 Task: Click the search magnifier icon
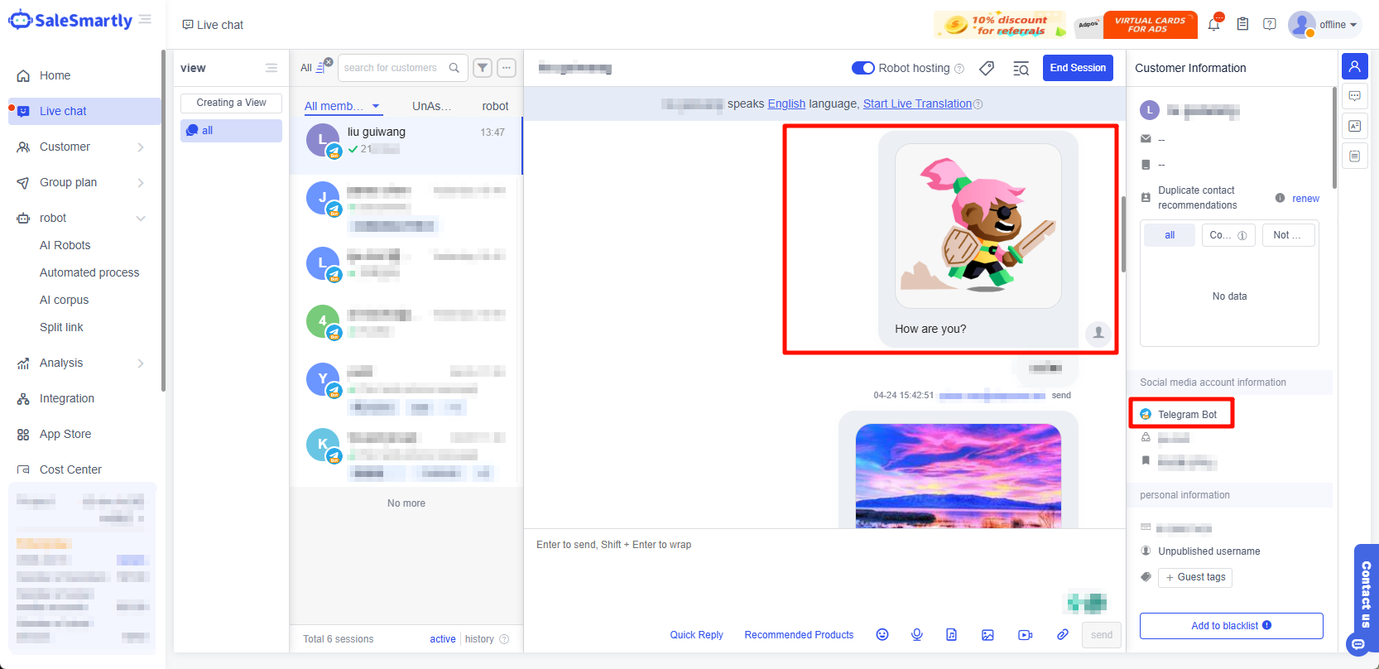coord(454,68)
